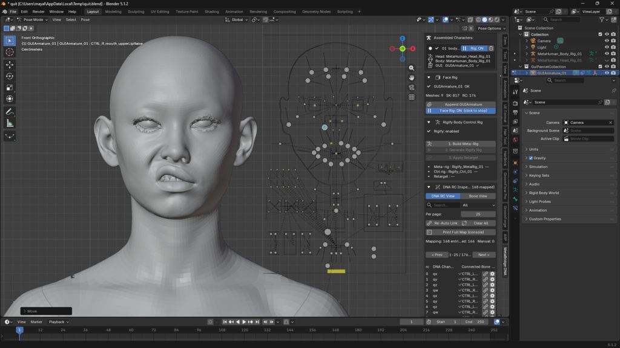The width and height of the screenshot is (620, 348).
Task: Toggle the Gravity checkbox
Action: [x=531, y=158]
